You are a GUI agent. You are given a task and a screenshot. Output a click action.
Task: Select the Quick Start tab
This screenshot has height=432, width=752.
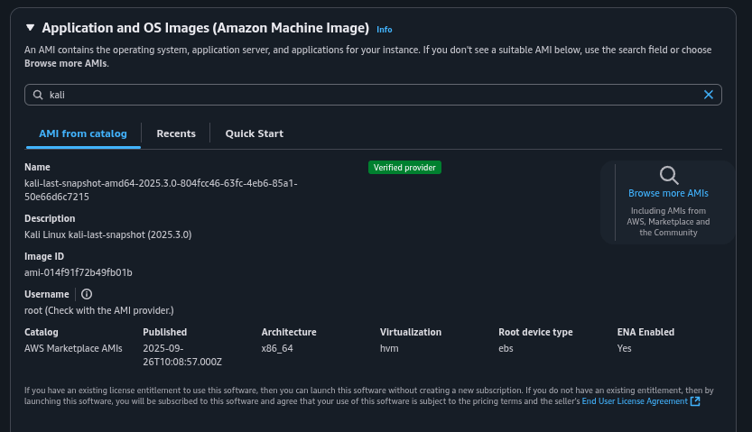click(x=254, y=133)
